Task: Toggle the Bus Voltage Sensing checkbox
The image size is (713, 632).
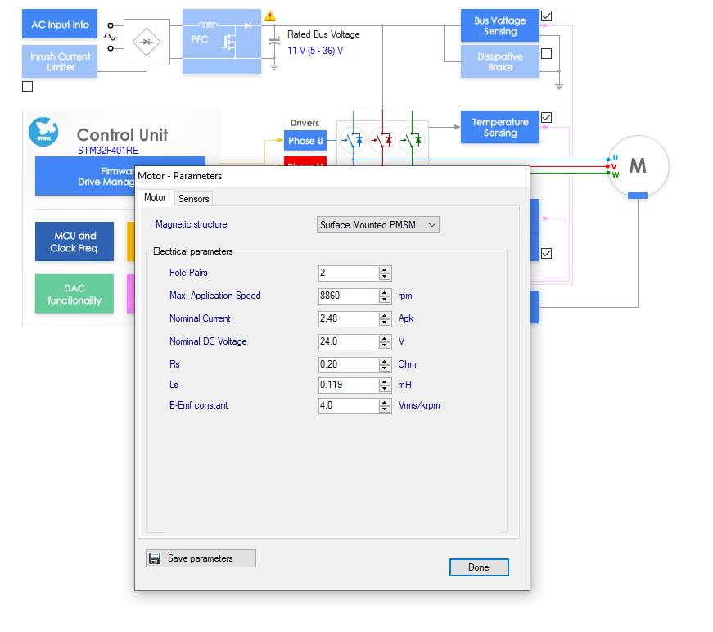Action: pyautogui.click(x=547, y=16)
